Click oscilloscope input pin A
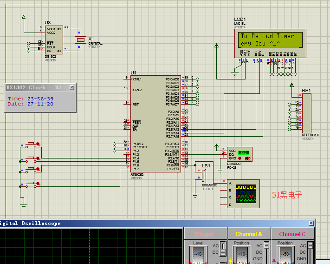The image size is (330, 264). point(224,183)
